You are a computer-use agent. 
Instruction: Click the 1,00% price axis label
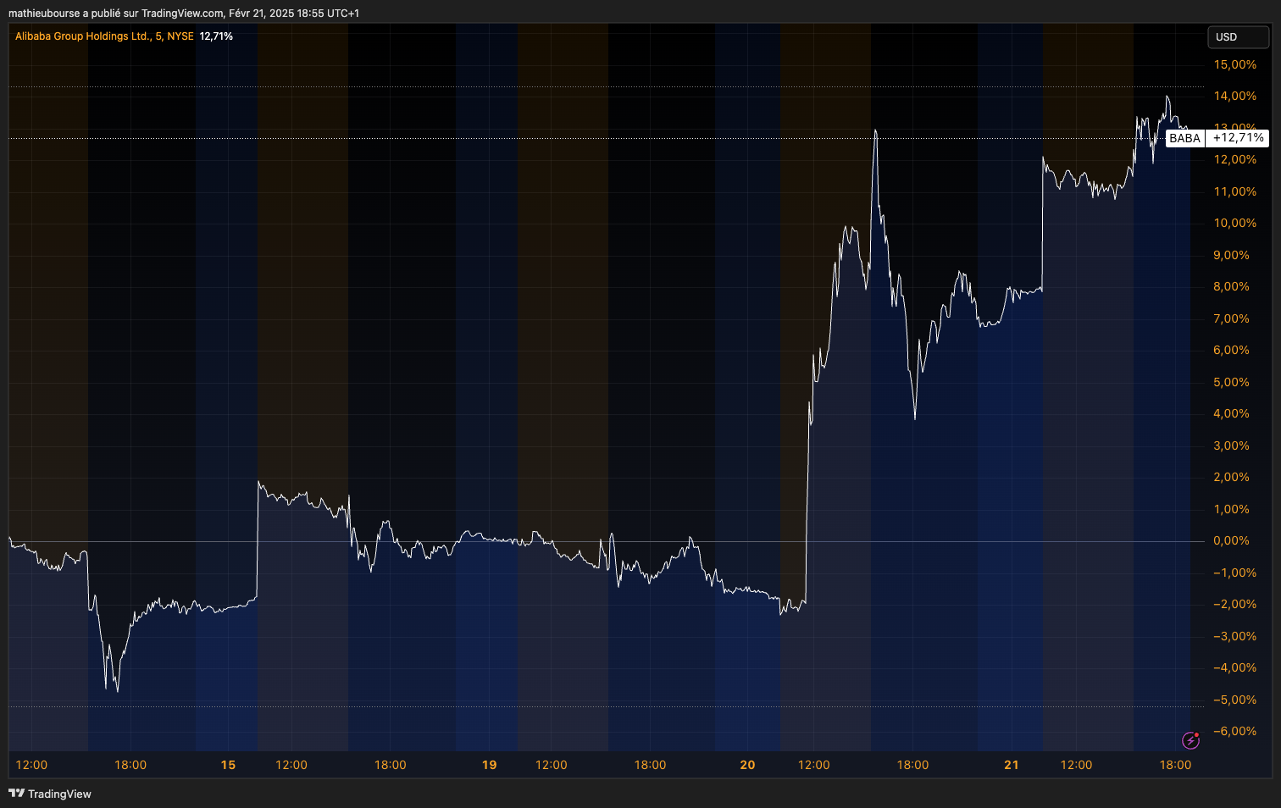[x=1232, y=509]
